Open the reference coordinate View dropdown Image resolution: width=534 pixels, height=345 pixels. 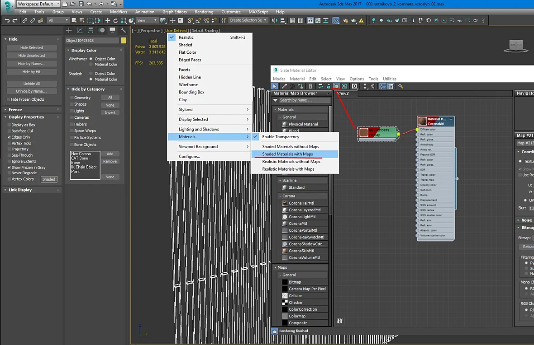[147, 20]
